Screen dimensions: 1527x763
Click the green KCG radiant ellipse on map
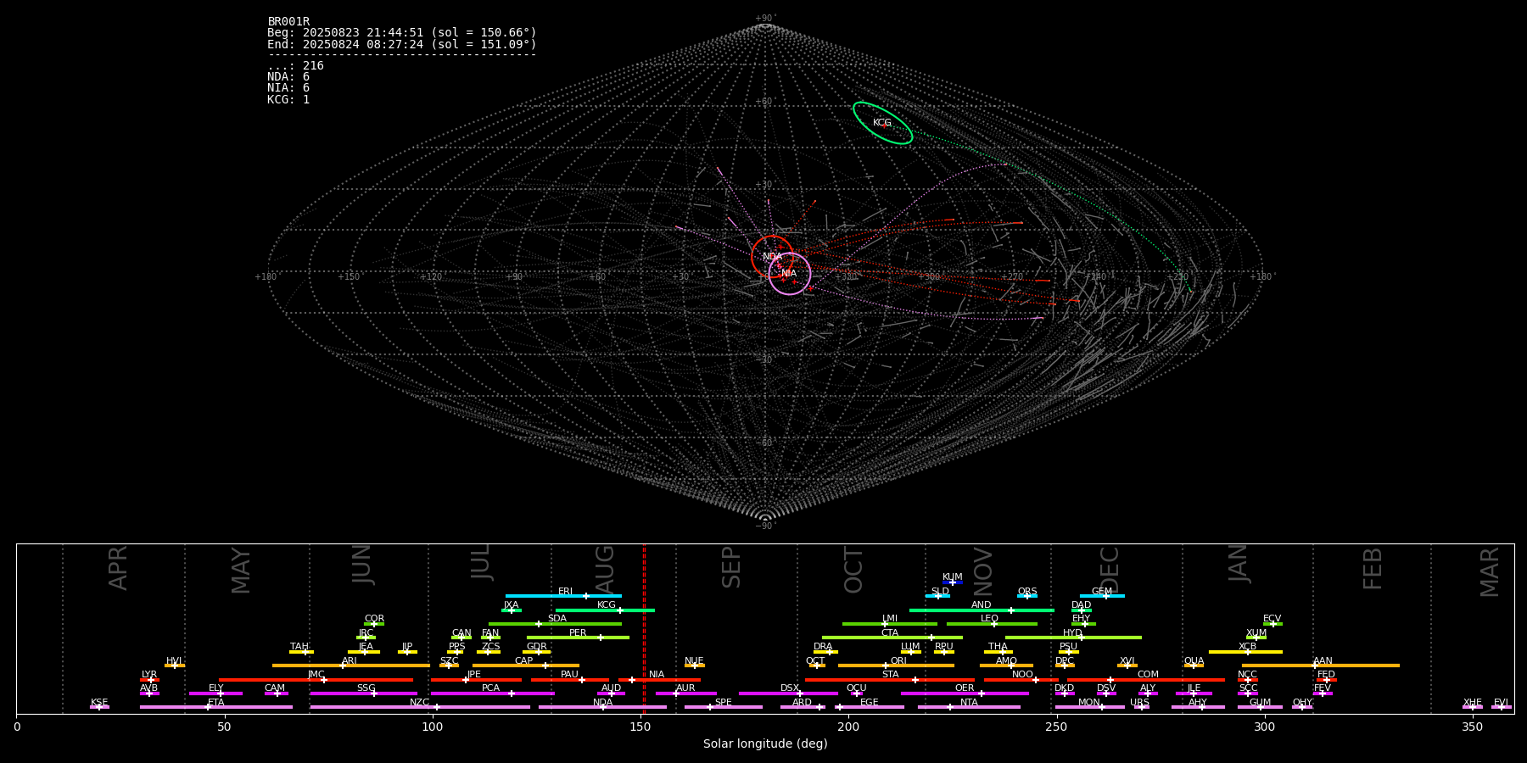pos(882,123)
